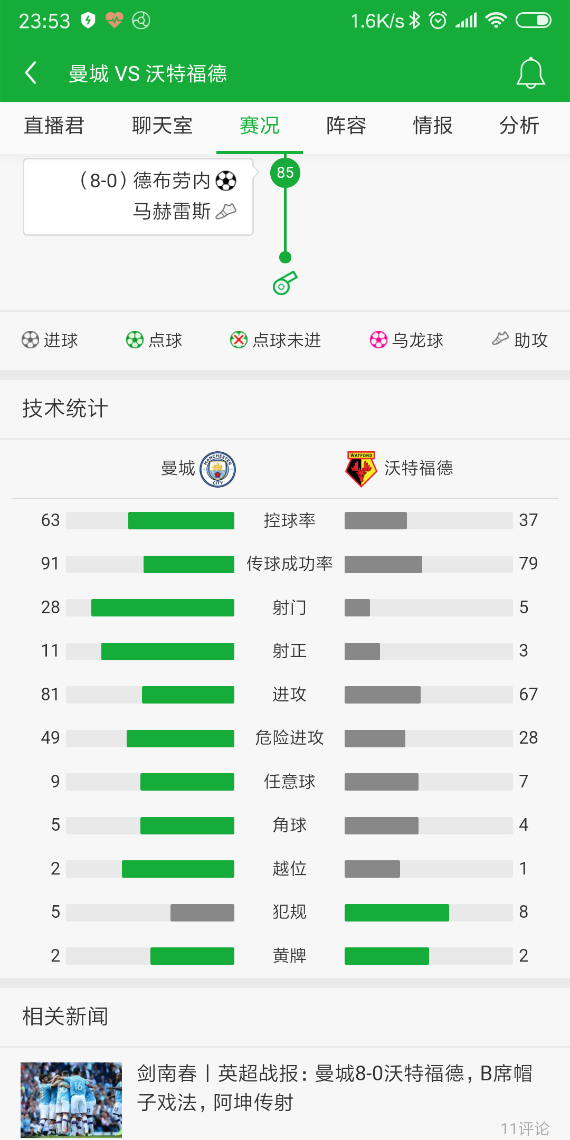Tap the goal ball icon beside 德布劳内

[x=226, y=181]
